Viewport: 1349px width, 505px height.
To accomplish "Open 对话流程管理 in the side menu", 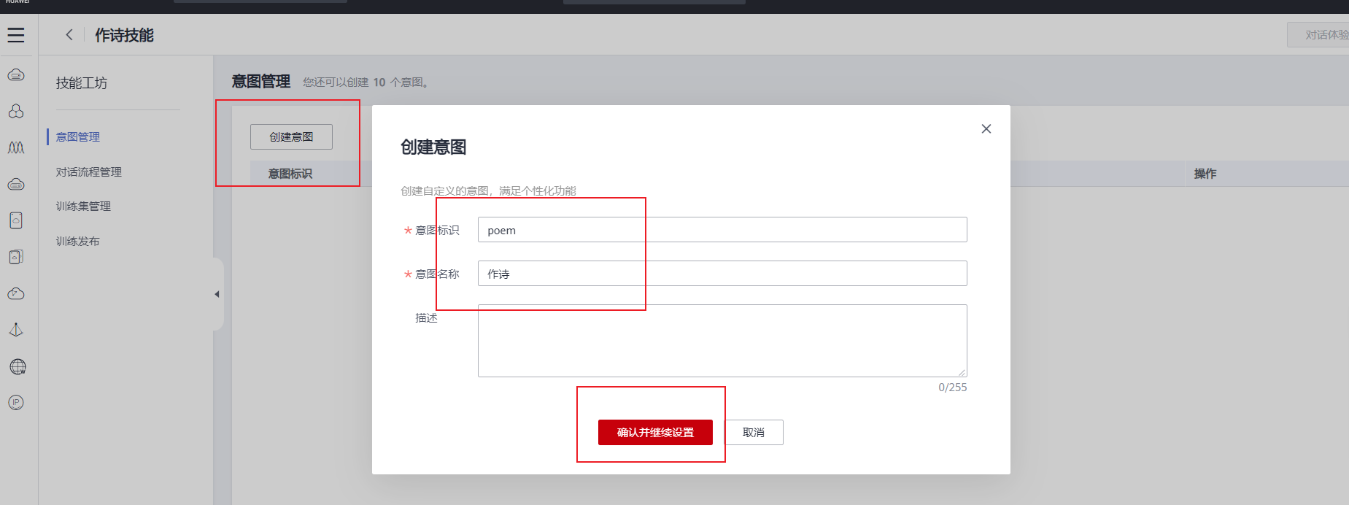I will click(89, 171).
